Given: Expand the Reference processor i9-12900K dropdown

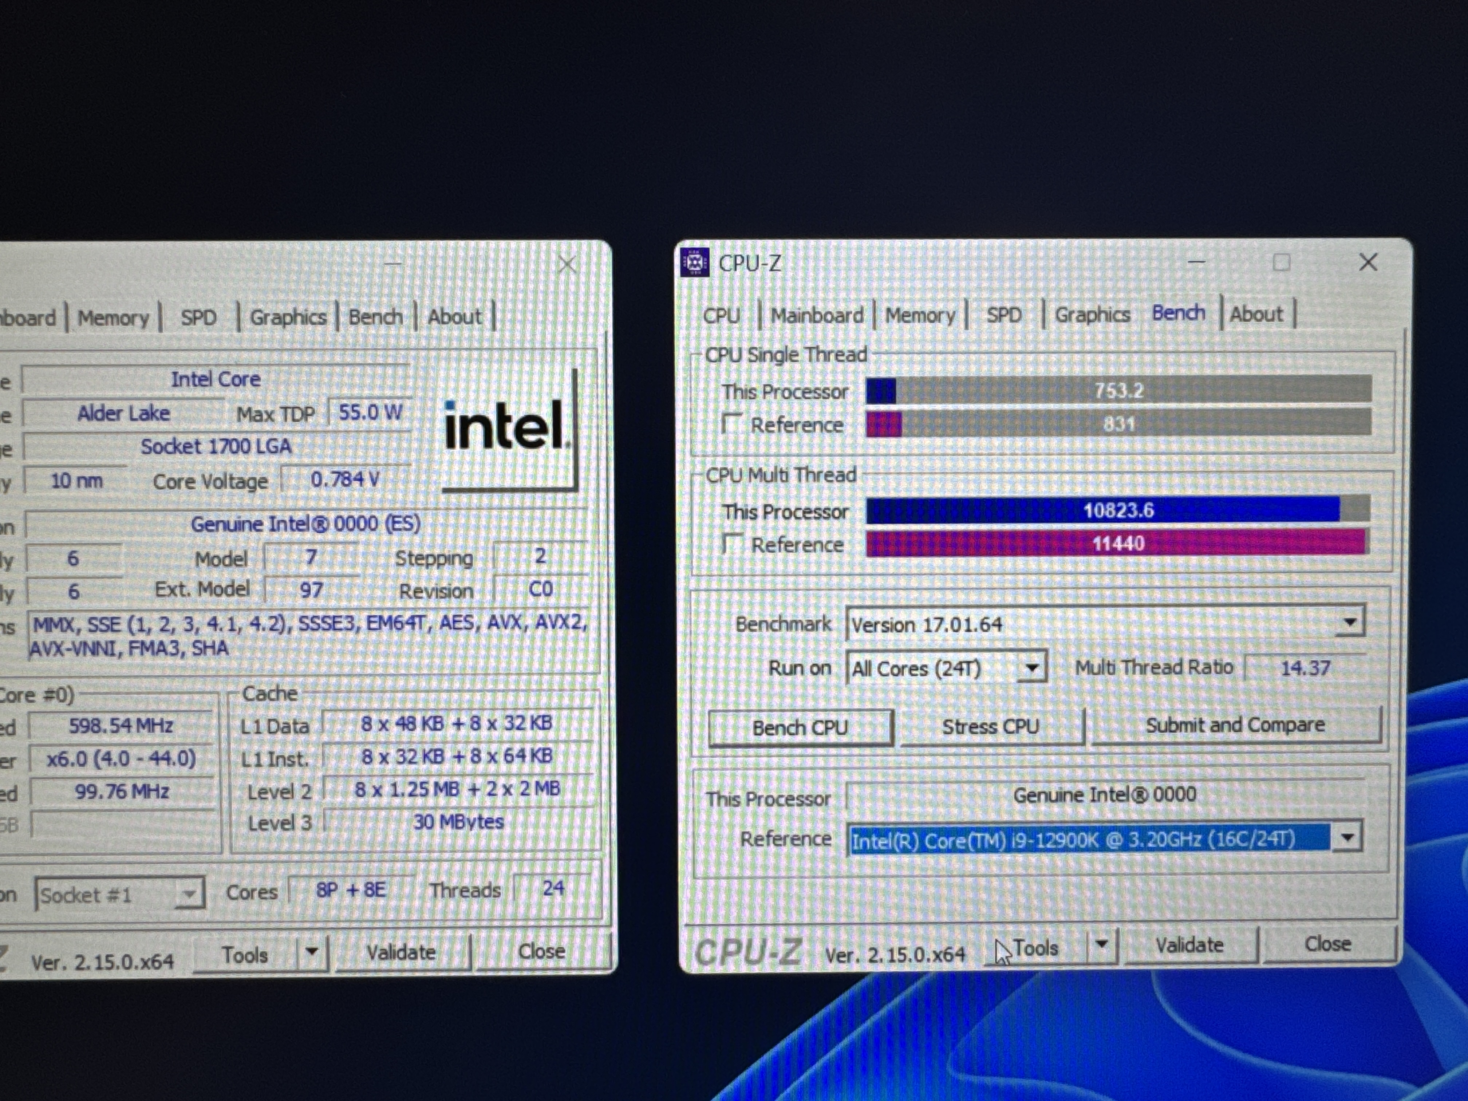Looking at the screenshot, I should tap(1346, 837).
